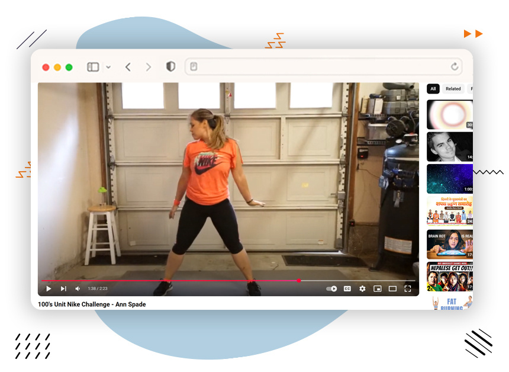Screen dimensions: 509x372
Task: Reload the current page
Action: [x=455, y=67]
